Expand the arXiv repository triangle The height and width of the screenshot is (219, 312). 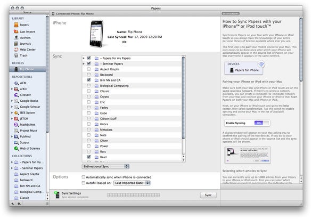pos(12,89)
